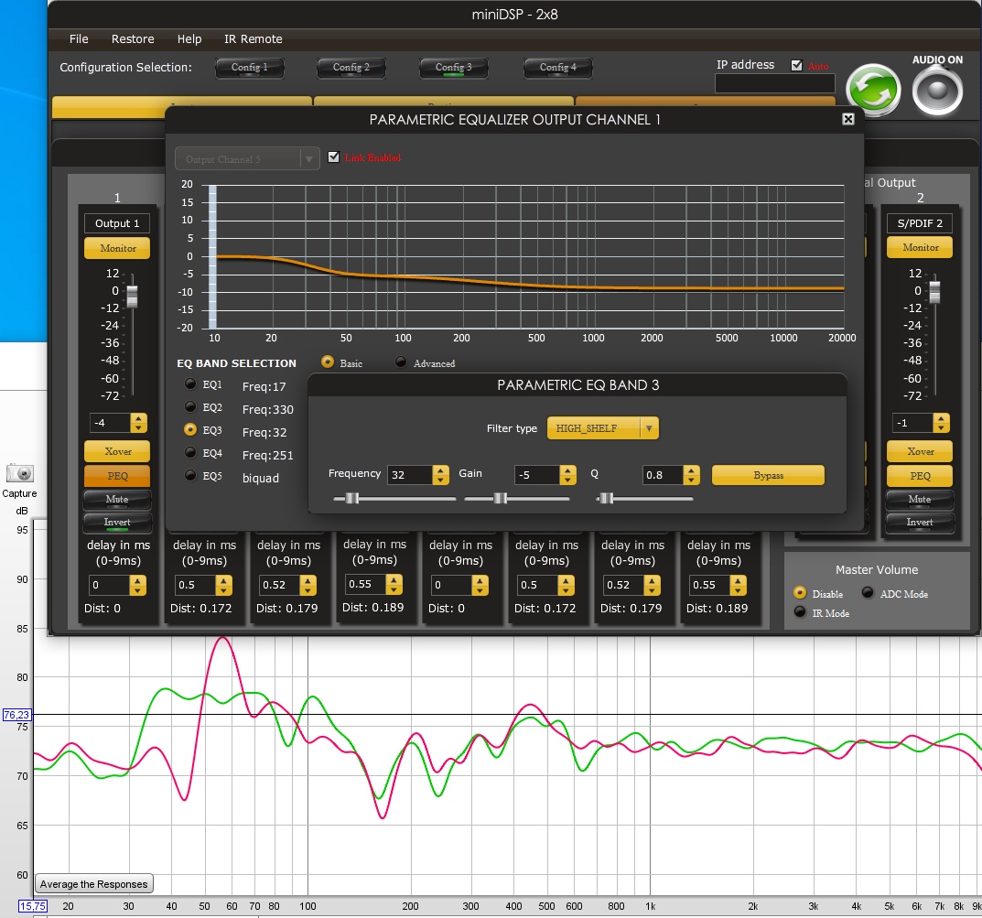Click PEQ button under S/PDIF 2

coord(920,475)
